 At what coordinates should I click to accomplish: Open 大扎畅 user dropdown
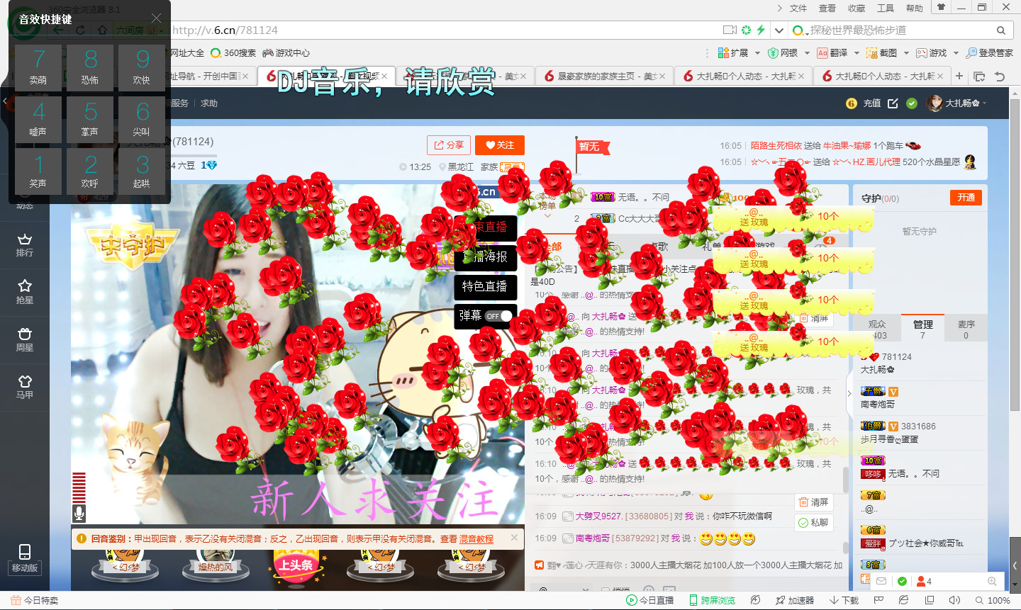(x=957, y=103)
